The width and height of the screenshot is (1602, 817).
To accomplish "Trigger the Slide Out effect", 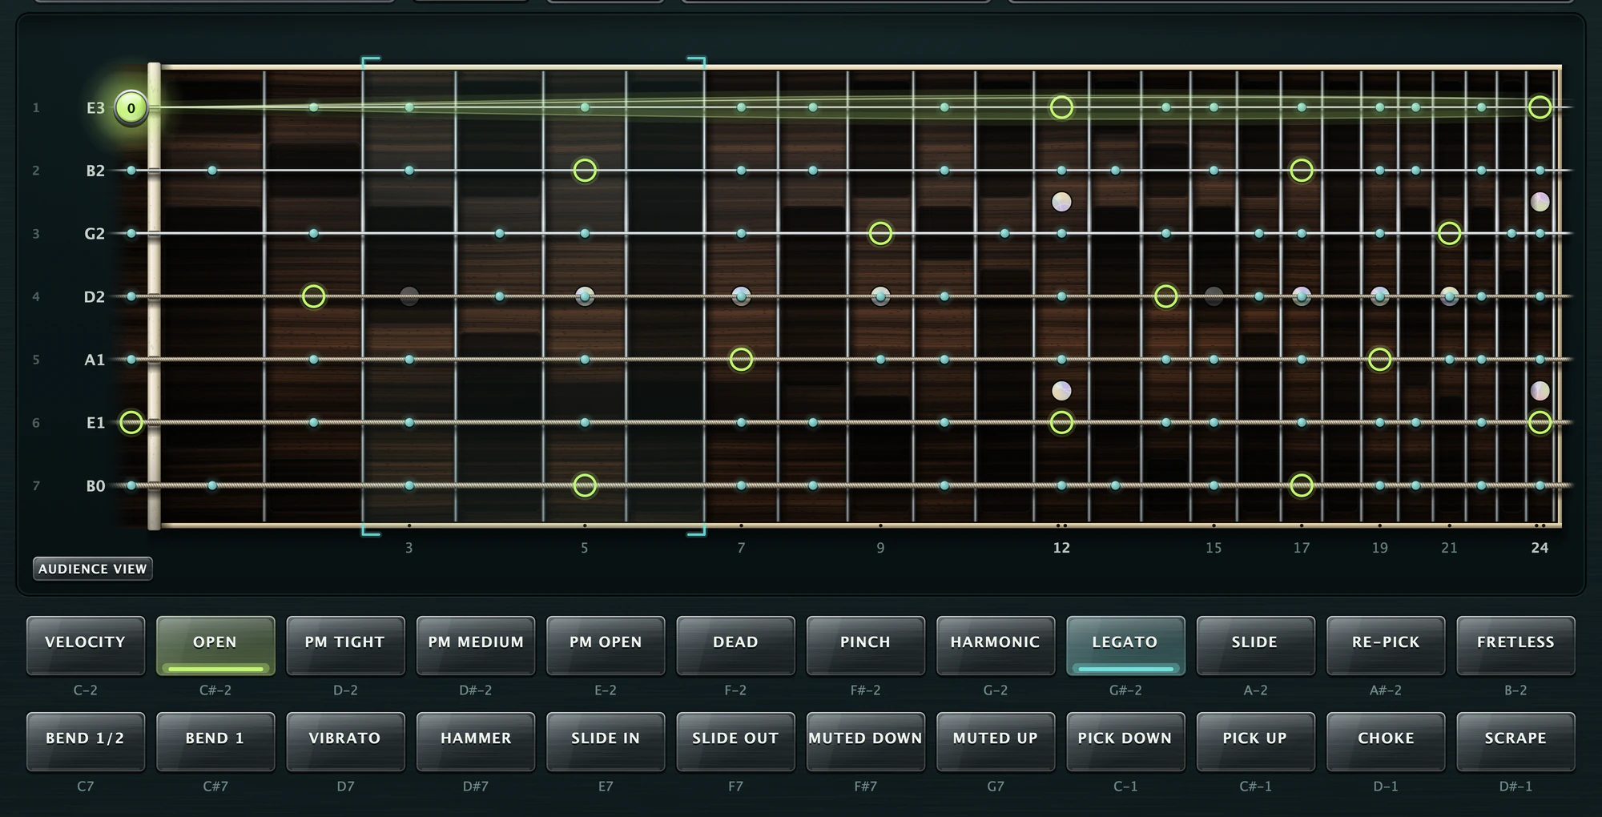I will coord(735,742).
